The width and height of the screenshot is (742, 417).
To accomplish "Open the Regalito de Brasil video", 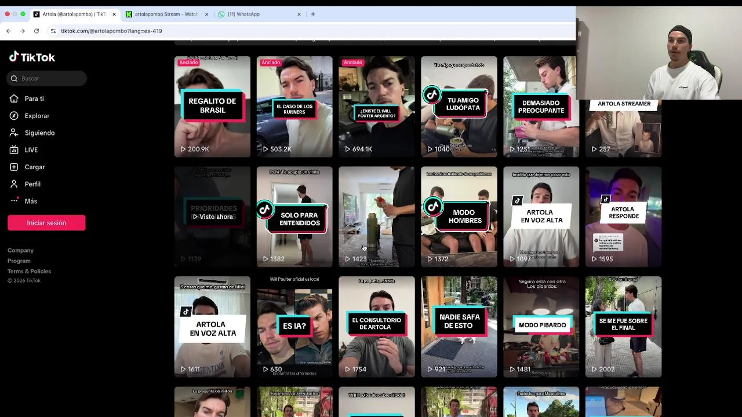I will [x=212, y=107].
